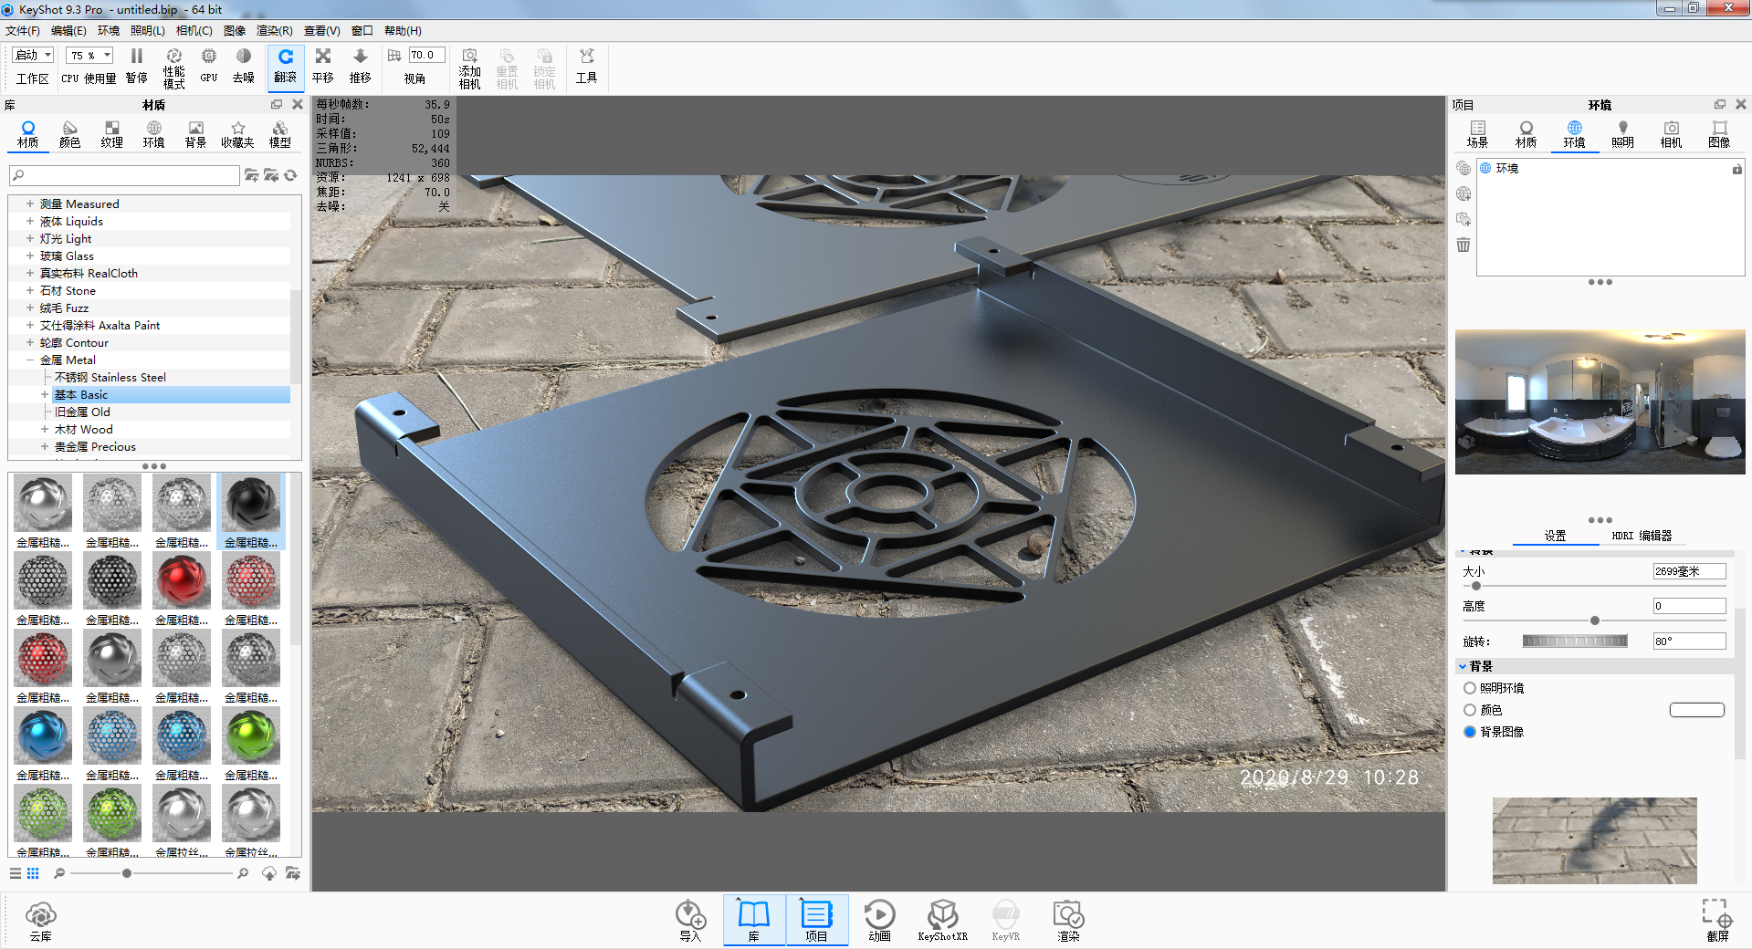Switch to the 相机 camera tab in project panel
The image size is (1752, 949).
(1671, 134)
